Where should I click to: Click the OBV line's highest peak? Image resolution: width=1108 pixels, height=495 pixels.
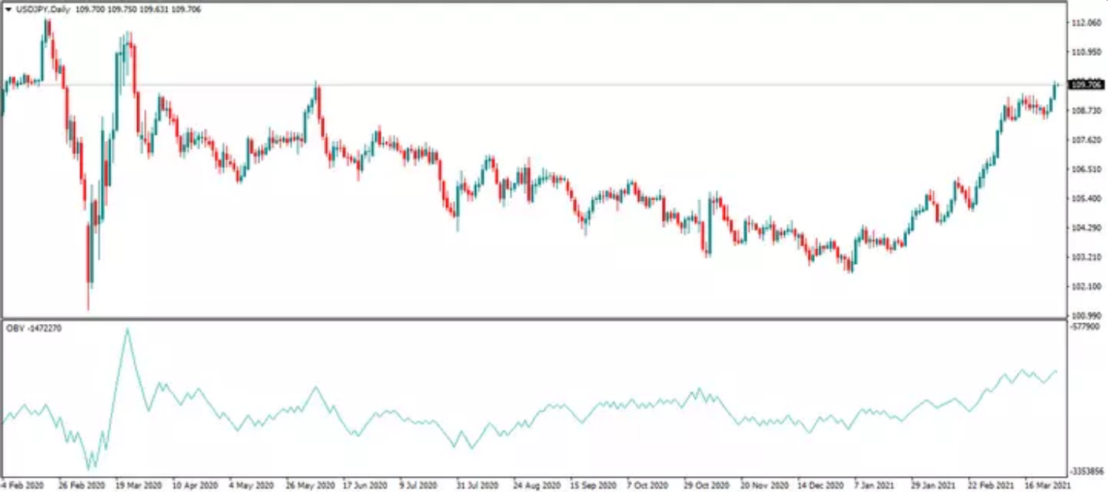[127, 329]
